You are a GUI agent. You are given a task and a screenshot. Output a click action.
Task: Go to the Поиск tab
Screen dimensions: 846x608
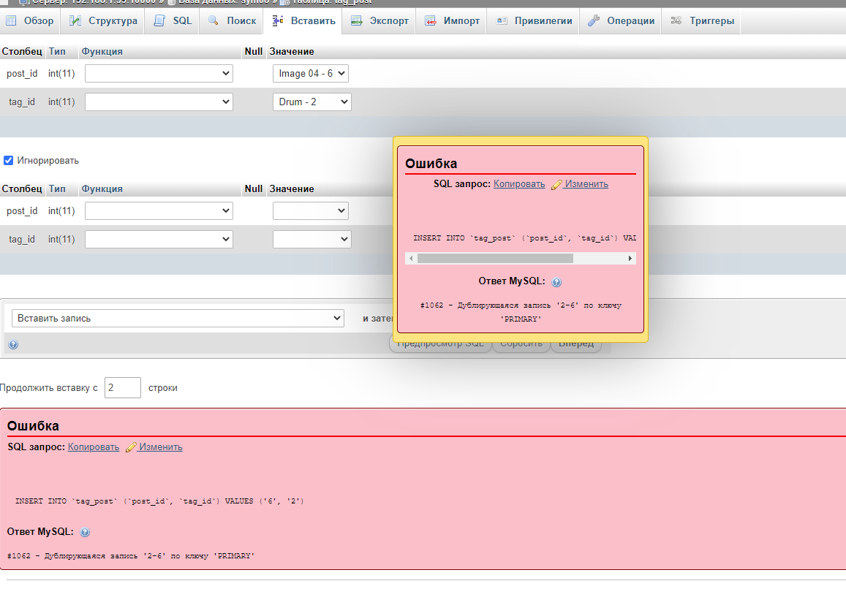click(x=232, y=21)
